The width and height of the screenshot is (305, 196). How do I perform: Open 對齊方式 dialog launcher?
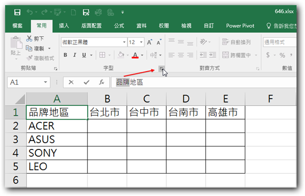point(258,69)
